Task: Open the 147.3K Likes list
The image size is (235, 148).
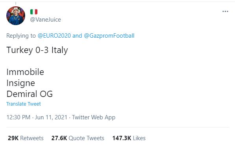Action: [129, 138]
